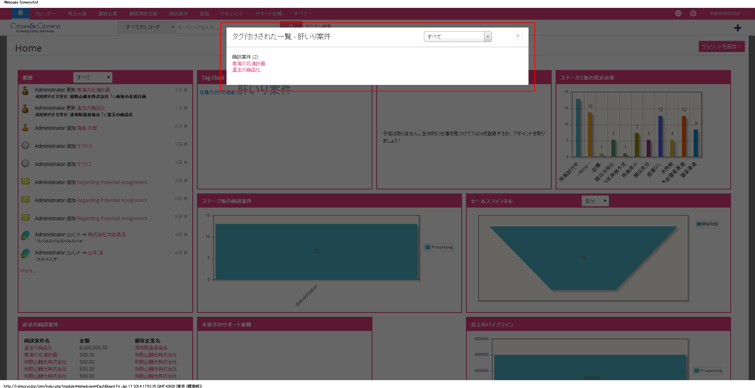The height and width of the screenshot is (388, 755).
Task: Open the 履歴 widget すべて filter dropdown
Action: 93,77
